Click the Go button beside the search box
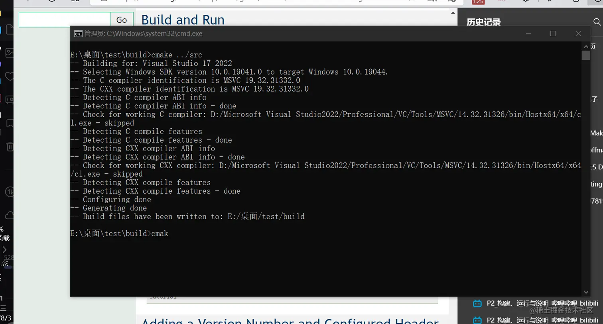 (x=122, y=20)
